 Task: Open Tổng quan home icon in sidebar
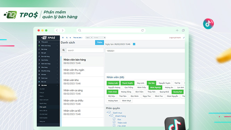tap(39, 42)
